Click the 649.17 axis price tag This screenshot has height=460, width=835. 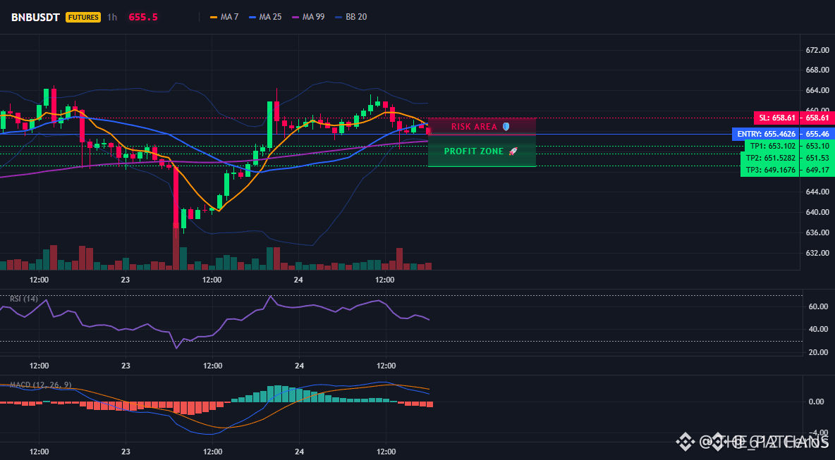817,170
